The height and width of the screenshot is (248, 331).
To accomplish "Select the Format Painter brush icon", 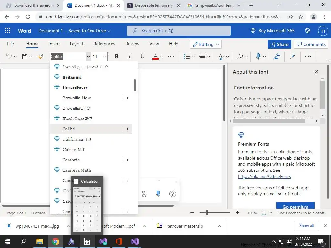I will coord(40,56).
